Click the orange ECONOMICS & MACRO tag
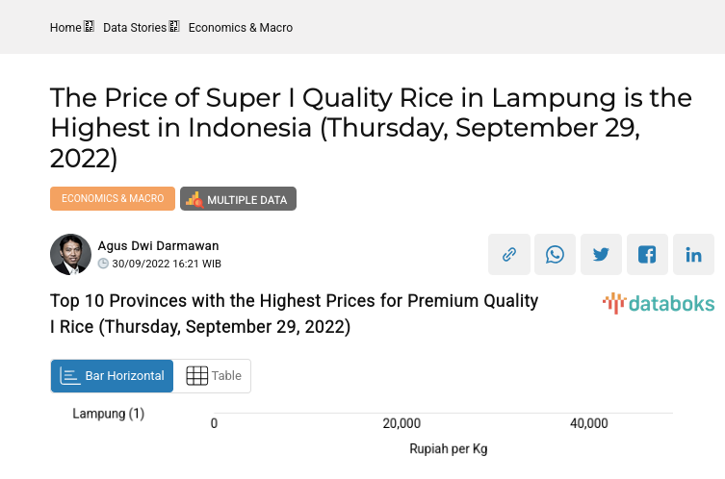This screenshot has width=725, height=479. (x=113, y=199)
